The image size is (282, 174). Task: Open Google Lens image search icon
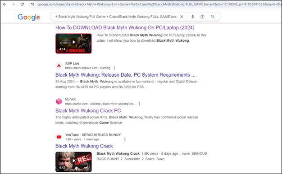pyautogui.click(x=203, y=17)
